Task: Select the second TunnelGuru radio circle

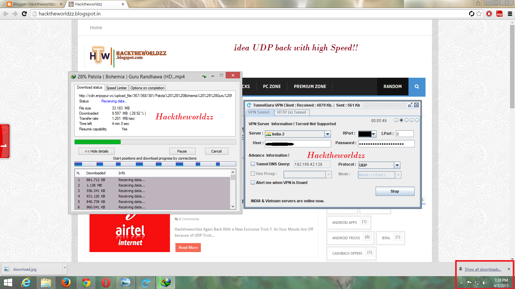Action: click(x=401, y=120)
